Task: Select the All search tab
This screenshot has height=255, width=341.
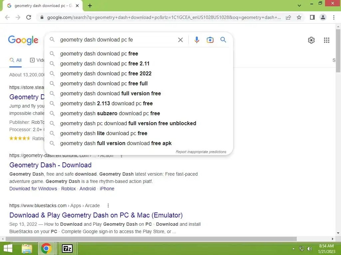Action: click(x=16, y=60)
